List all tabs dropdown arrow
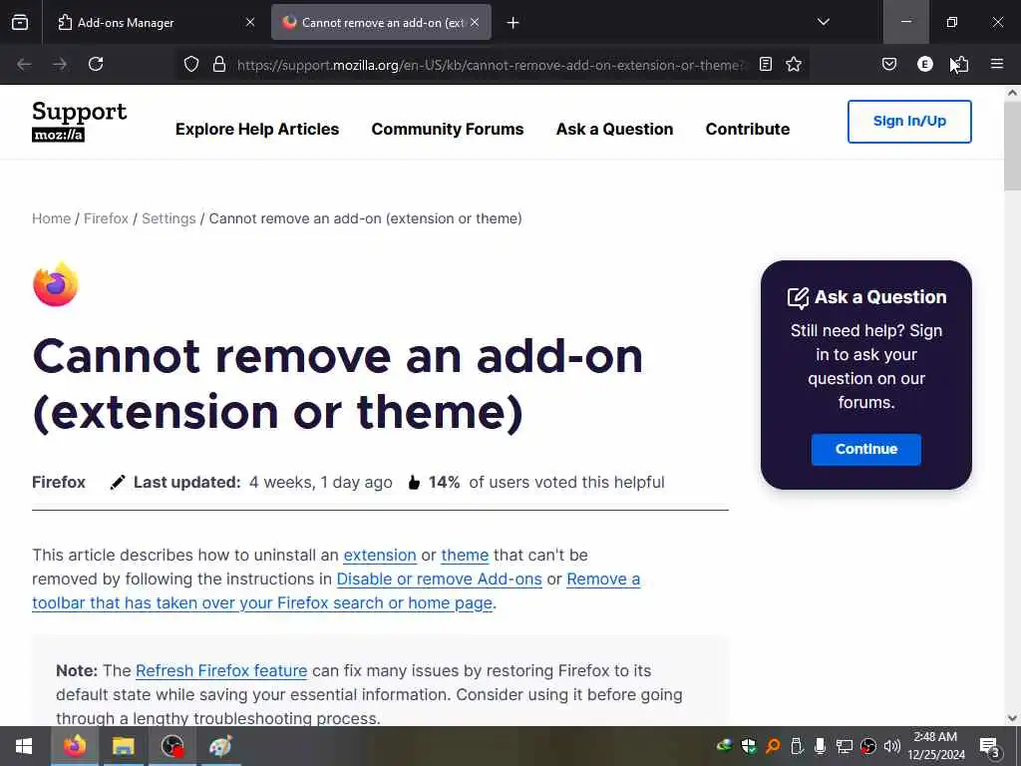The image size is (1021, 766). tap(824, 22)
